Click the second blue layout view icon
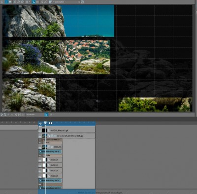This screenshot has width=197, height=194. click(10, 2)
